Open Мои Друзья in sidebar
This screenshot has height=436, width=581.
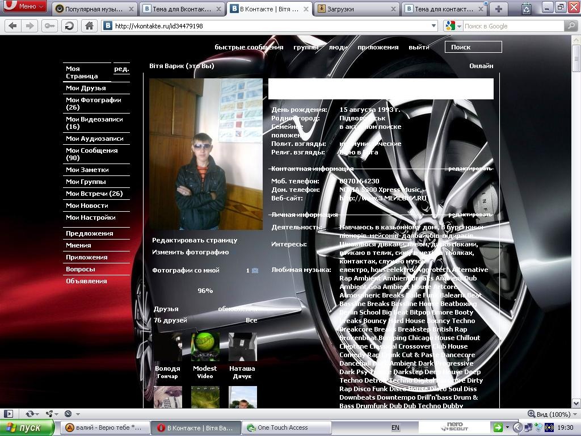(86, 88)
